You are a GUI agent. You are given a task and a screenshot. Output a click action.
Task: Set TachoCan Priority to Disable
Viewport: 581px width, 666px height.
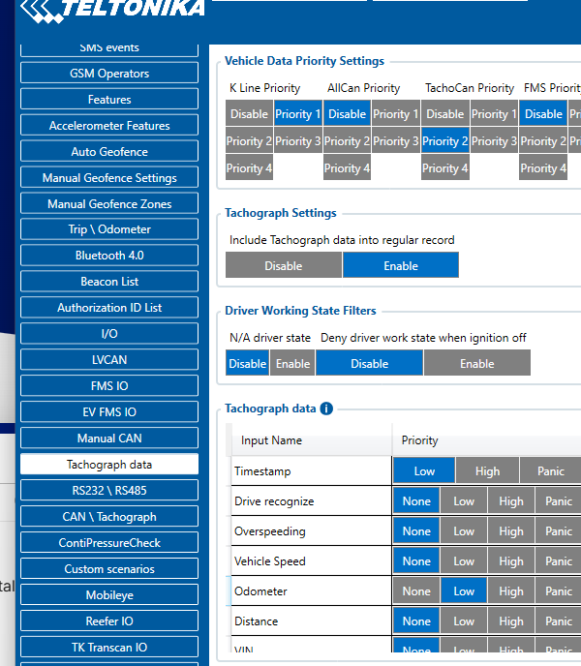(x=445, y=113)
